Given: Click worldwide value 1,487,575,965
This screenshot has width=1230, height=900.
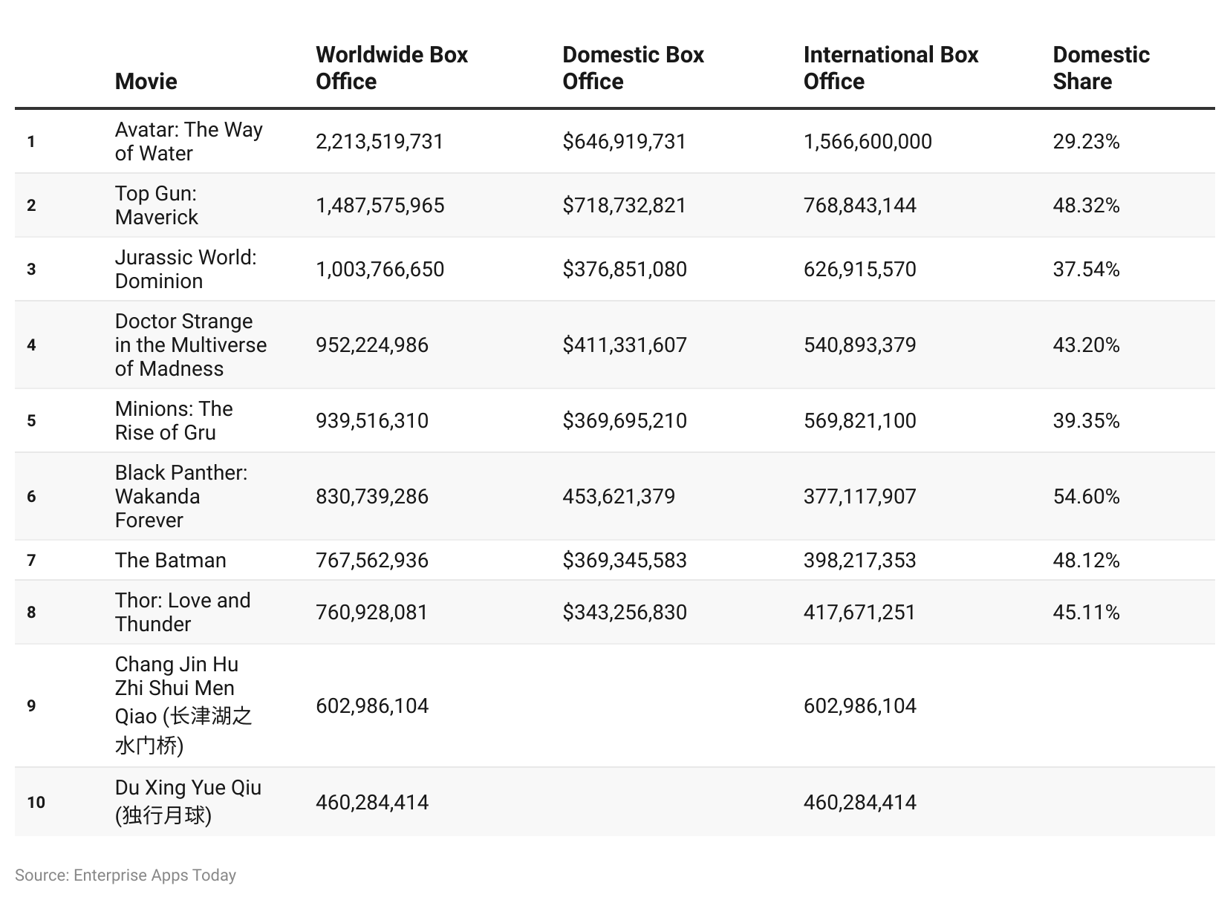Looking at the screenshot, I should coord(380,205).
